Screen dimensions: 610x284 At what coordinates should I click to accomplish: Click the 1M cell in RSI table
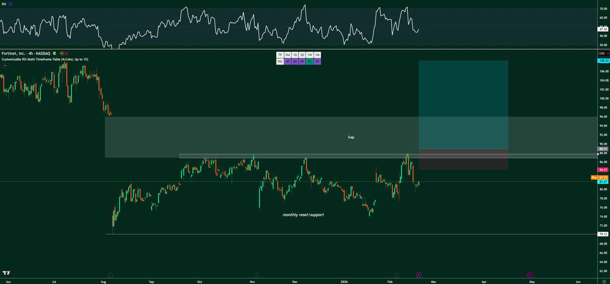point(318,55)
